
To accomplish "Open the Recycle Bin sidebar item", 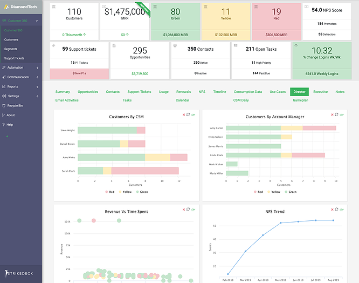I will click(x=15, y=106).
